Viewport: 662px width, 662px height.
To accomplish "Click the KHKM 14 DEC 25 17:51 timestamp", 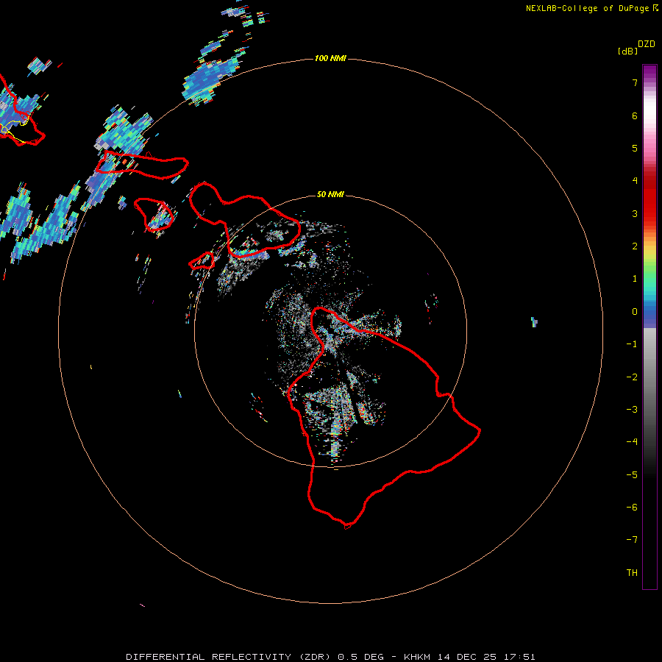I will click(469, 657).
